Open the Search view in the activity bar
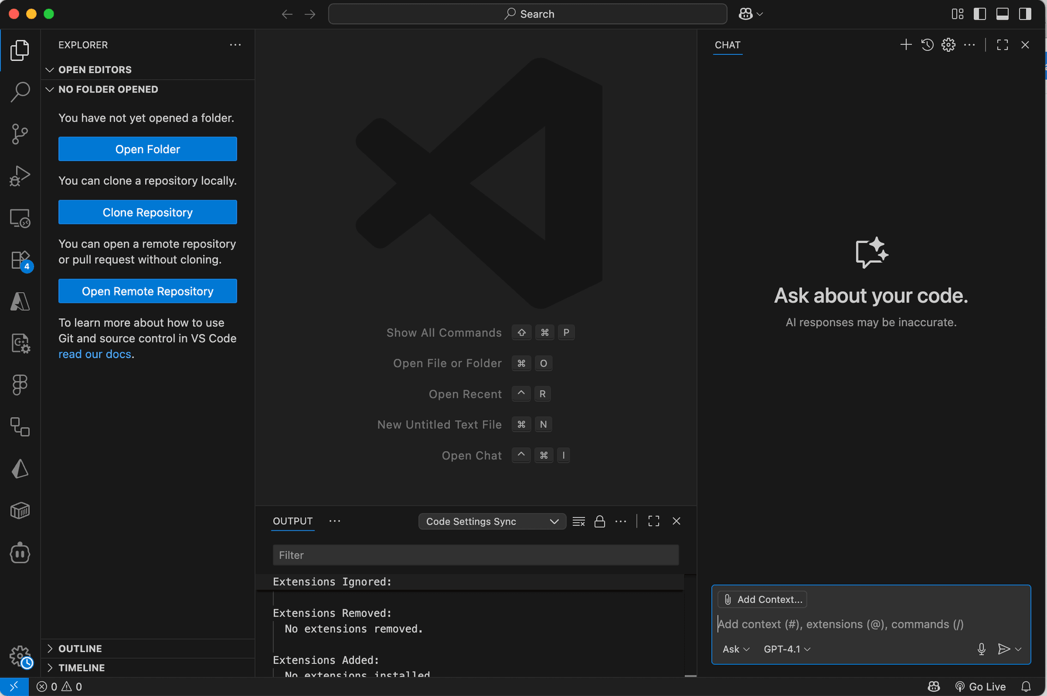 tap(20, 92)
